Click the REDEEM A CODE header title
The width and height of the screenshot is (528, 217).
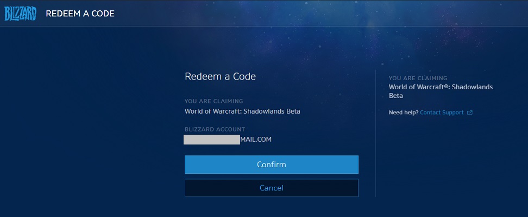click(x=80, y=14)
